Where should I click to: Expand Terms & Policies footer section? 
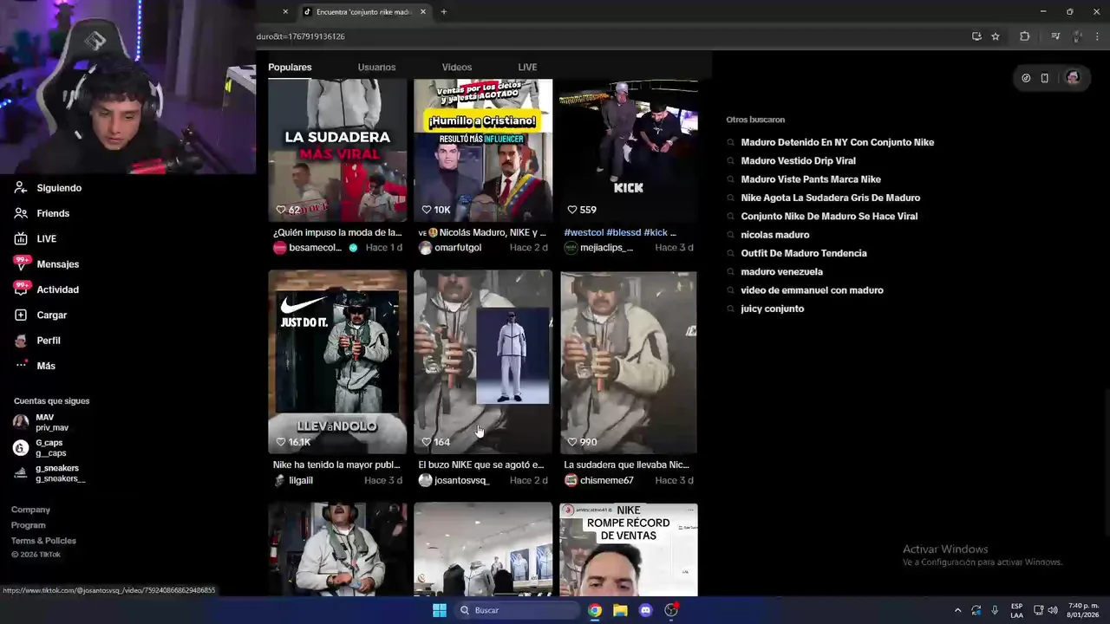click(x=44, y=541)
